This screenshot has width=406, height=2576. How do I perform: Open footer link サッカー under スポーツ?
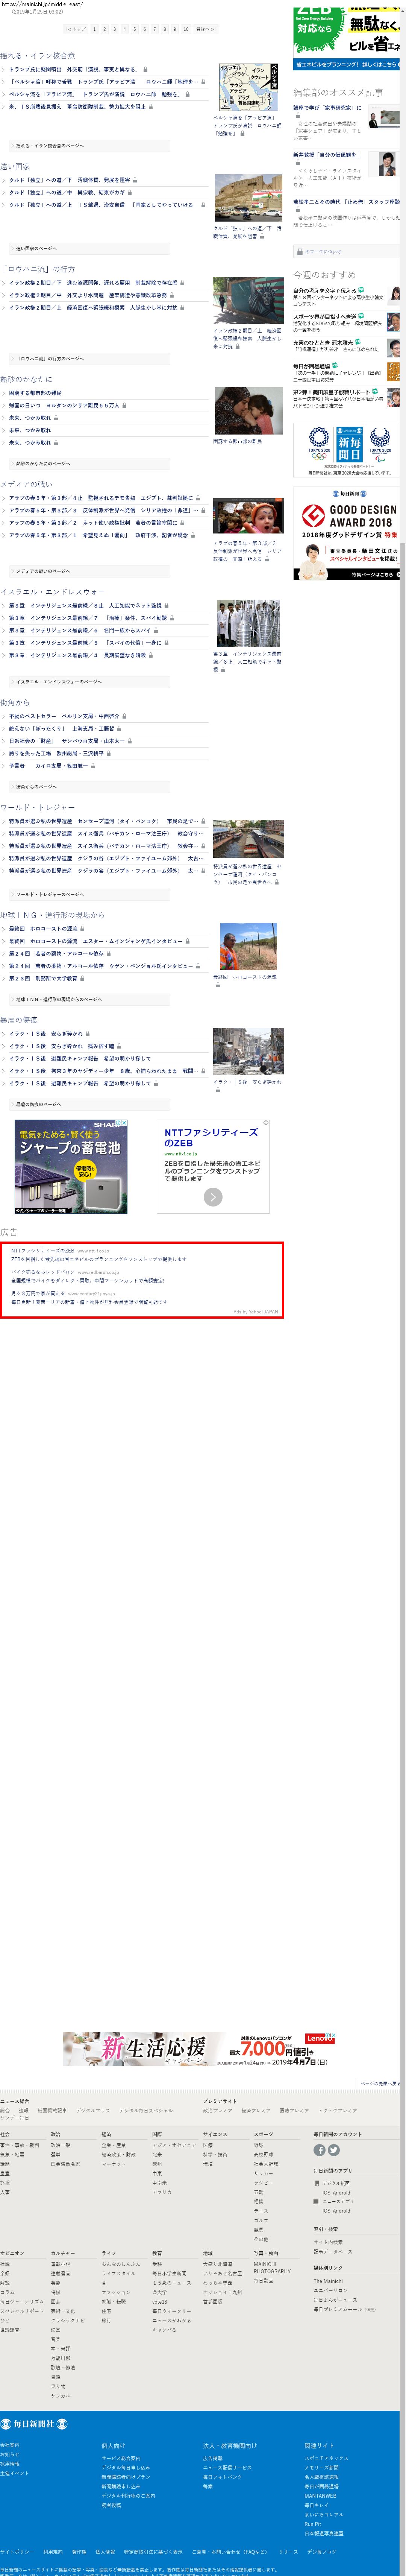pos(263,2173)
